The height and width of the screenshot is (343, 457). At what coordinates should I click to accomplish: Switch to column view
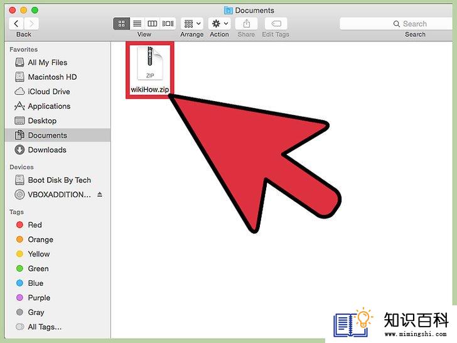pos(153,24)
